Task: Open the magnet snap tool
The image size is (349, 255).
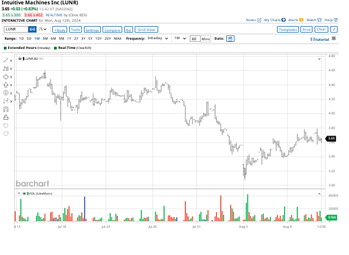Action: coord(6,109)
